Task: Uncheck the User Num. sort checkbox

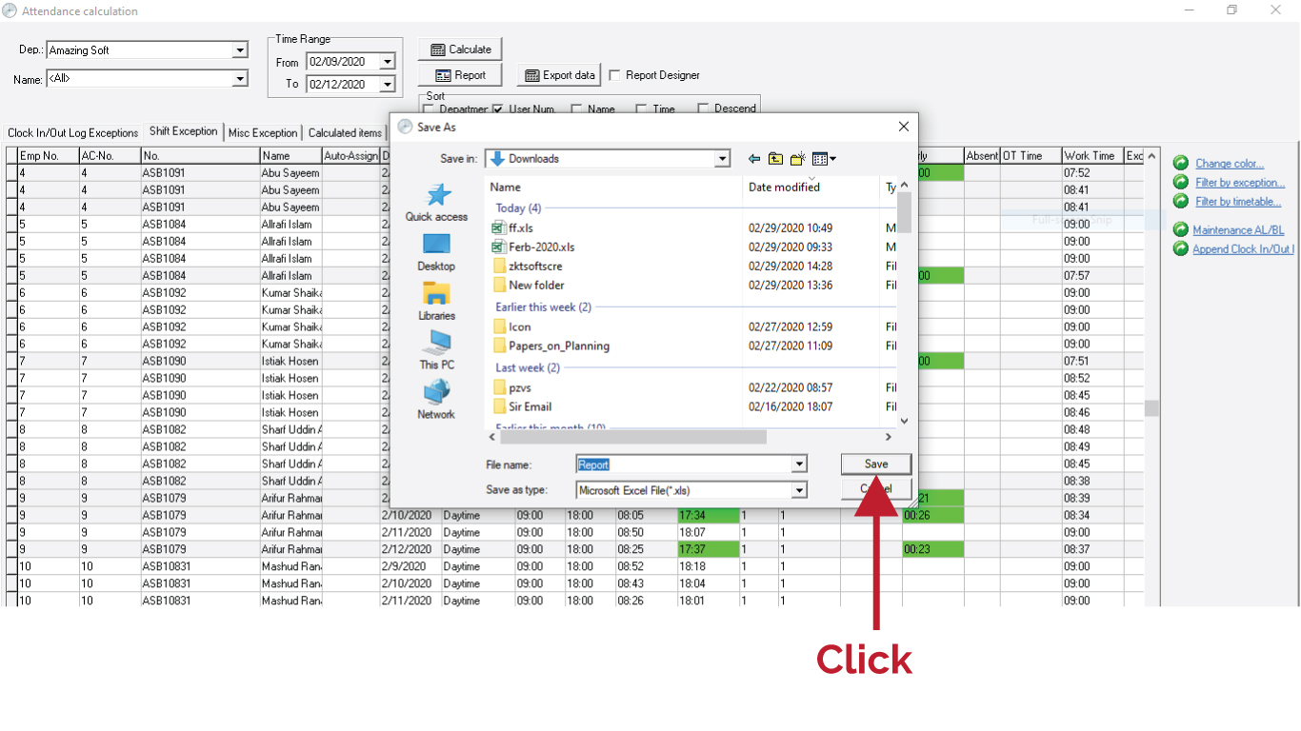Action: (x=497, y=109)
